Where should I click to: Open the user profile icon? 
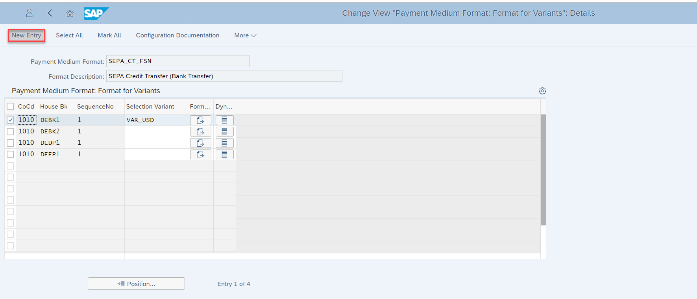(29, 13)
